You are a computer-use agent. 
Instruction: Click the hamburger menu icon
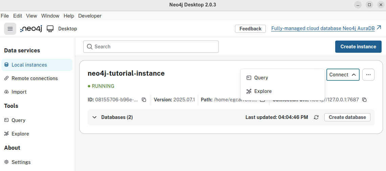tap(10, 29)
